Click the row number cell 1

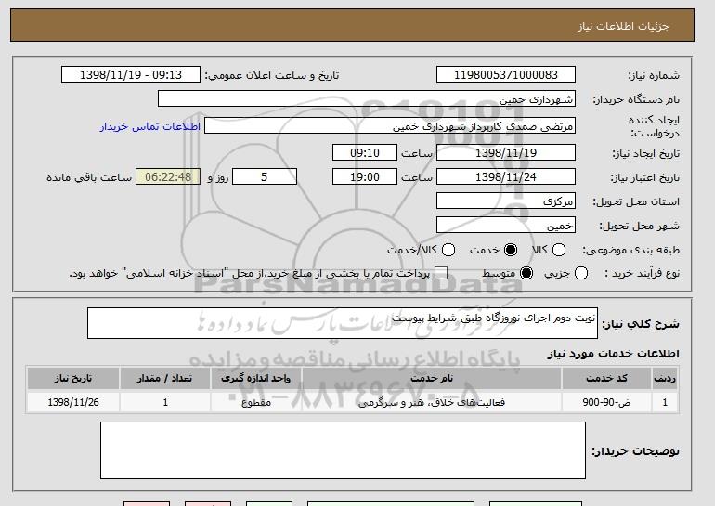coord(665,403)
